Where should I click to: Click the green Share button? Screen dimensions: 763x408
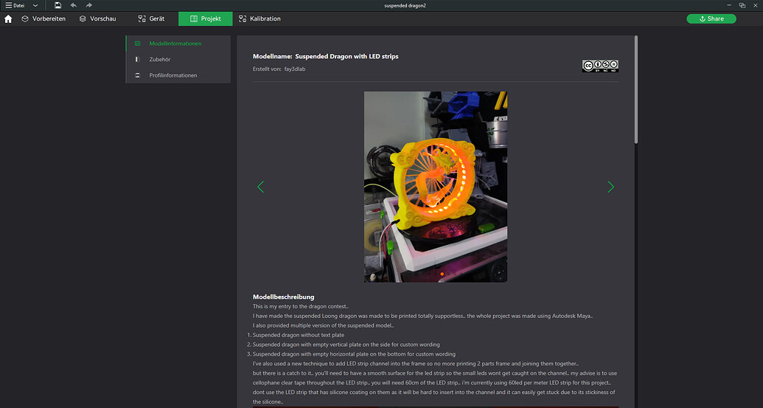coord(711,18)
